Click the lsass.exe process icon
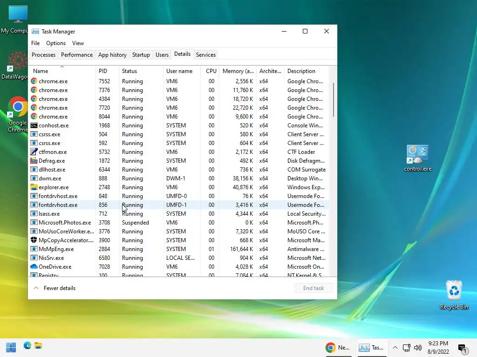 (34, 213)
